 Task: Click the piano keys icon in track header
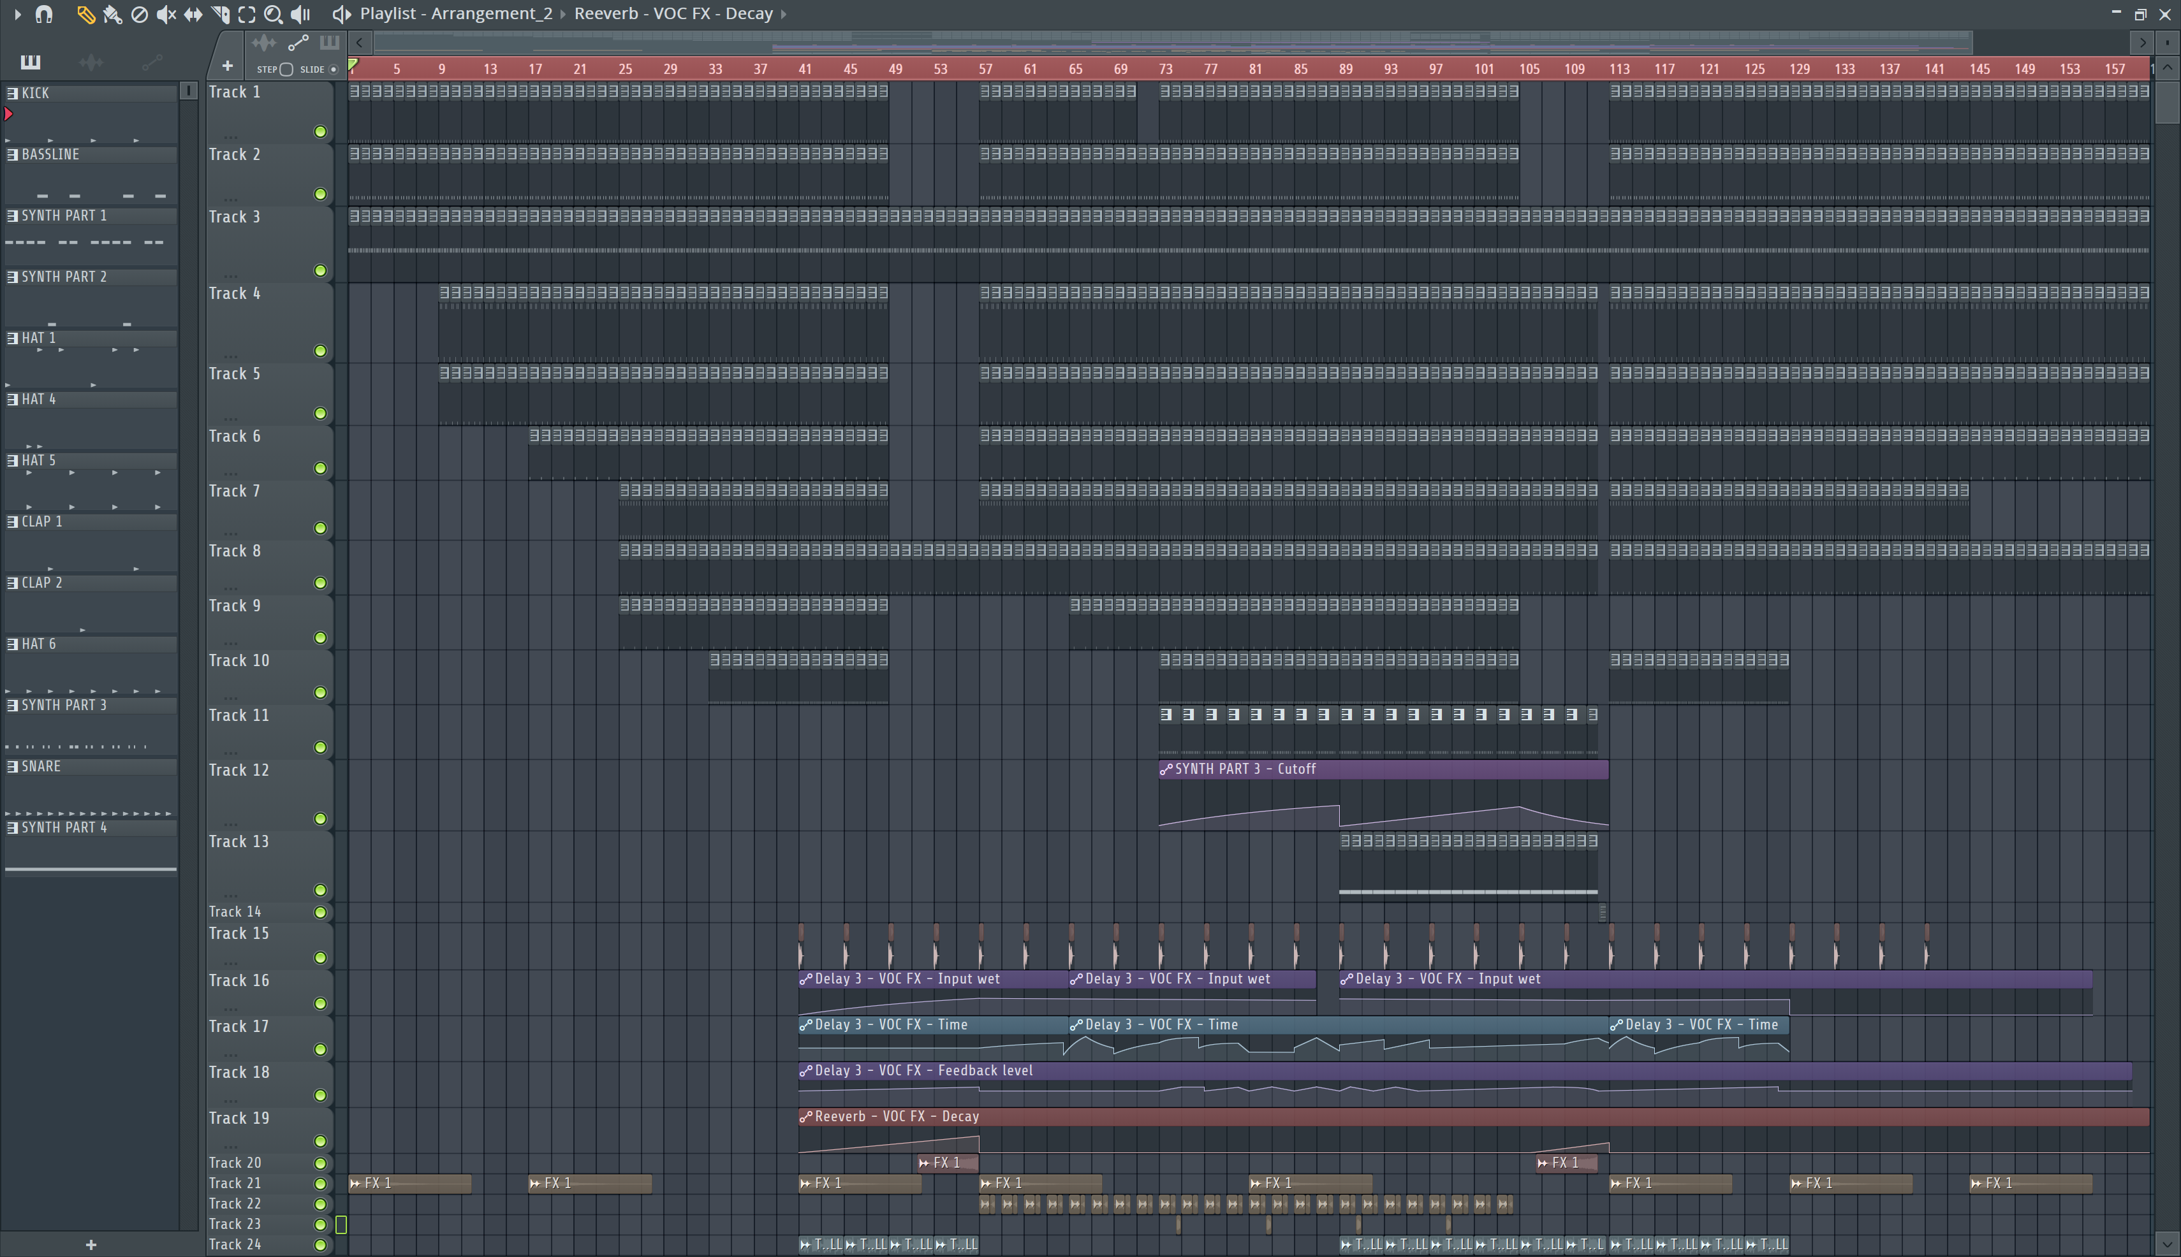pos(329,43)
